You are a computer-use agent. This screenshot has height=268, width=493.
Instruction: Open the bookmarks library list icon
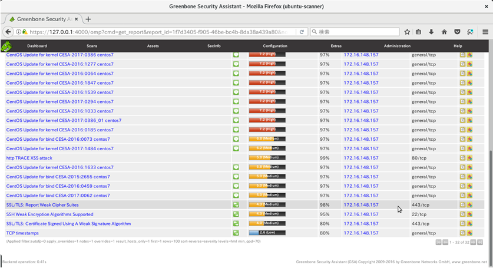418,32
